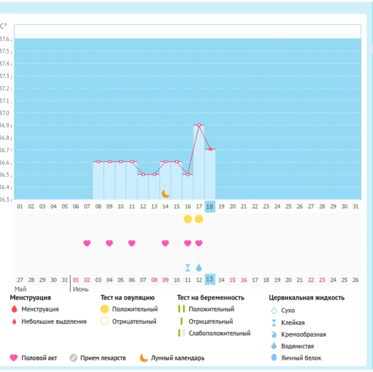Click the positive ovulation circle on day 17
The width and height of the screenshot is (373, 372).
point(199,219)
